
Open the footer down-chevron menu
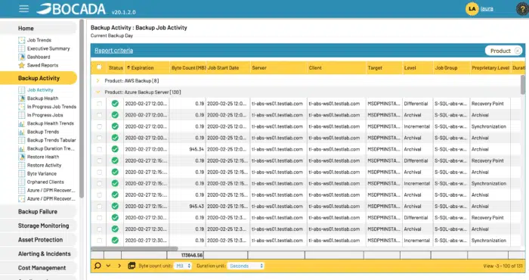(108, 266)
